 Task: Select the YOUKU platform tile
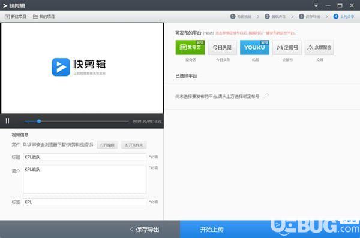(254, 47)
